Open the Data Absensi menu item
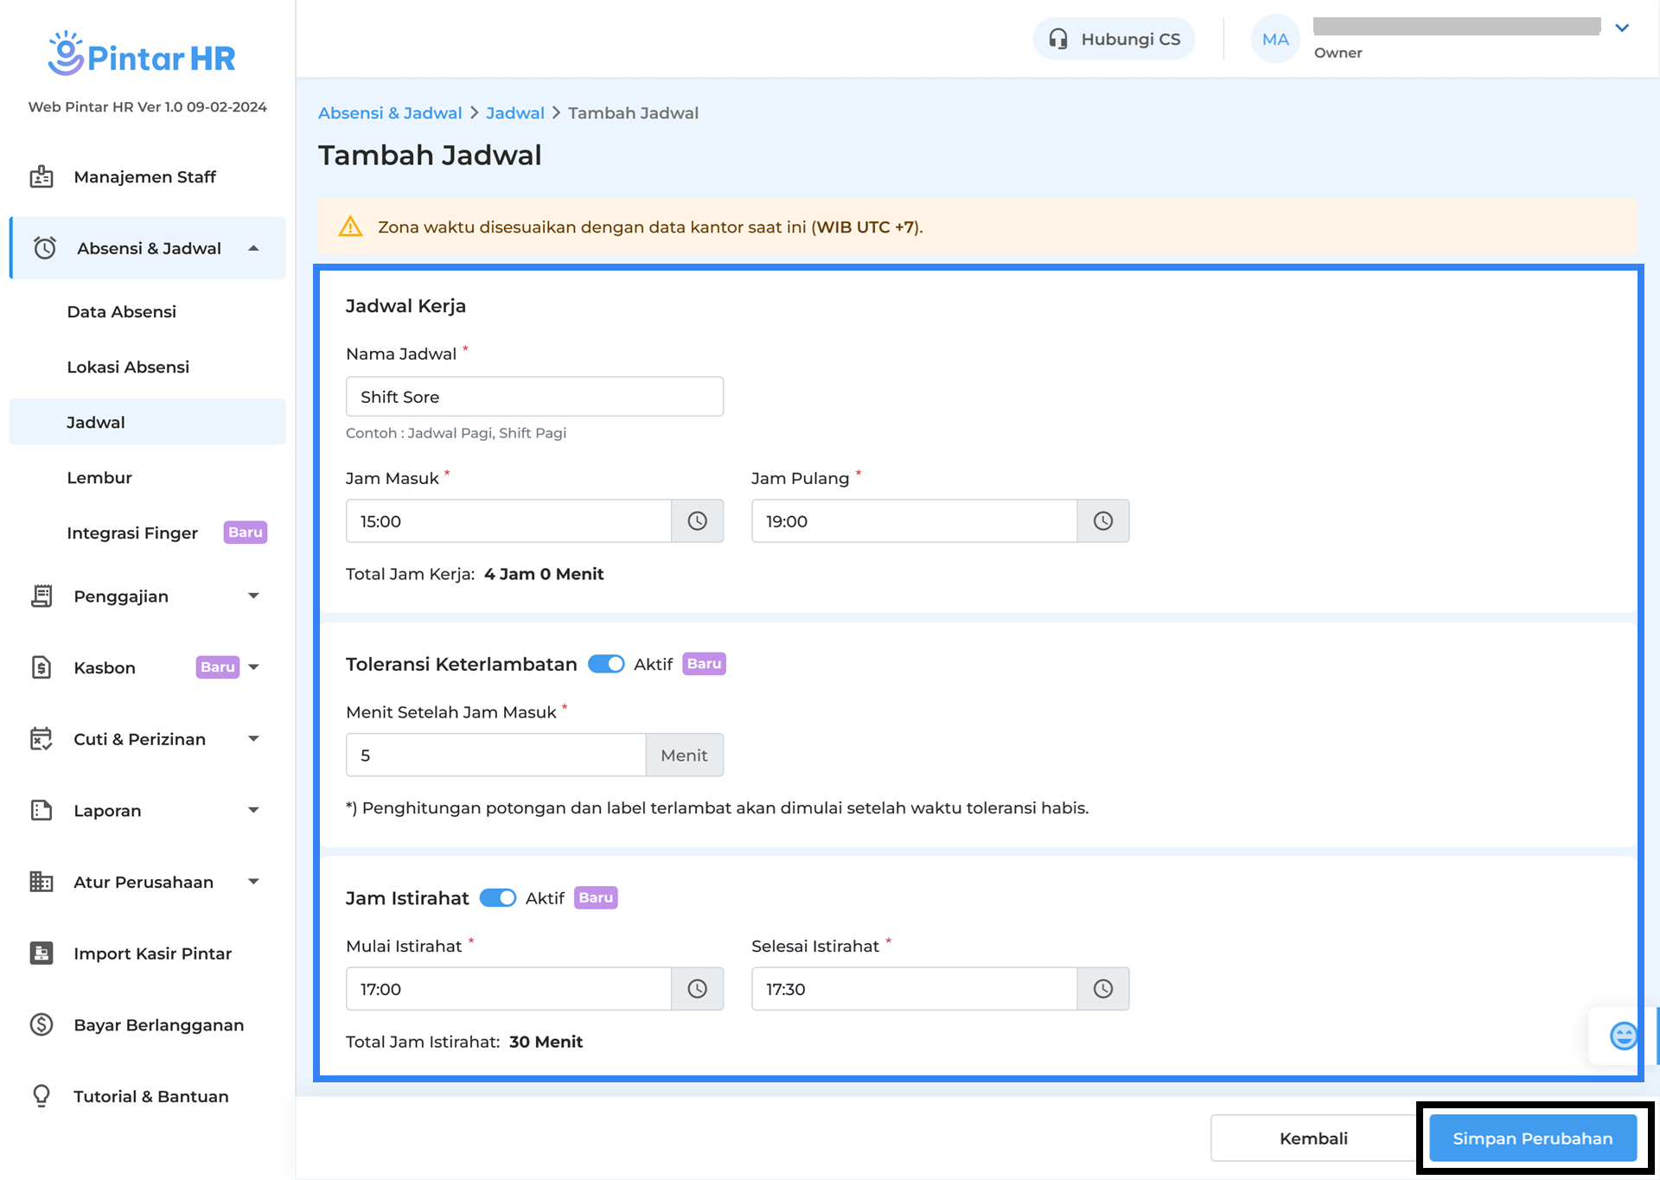1660x1180 pixels. (122, 312)
